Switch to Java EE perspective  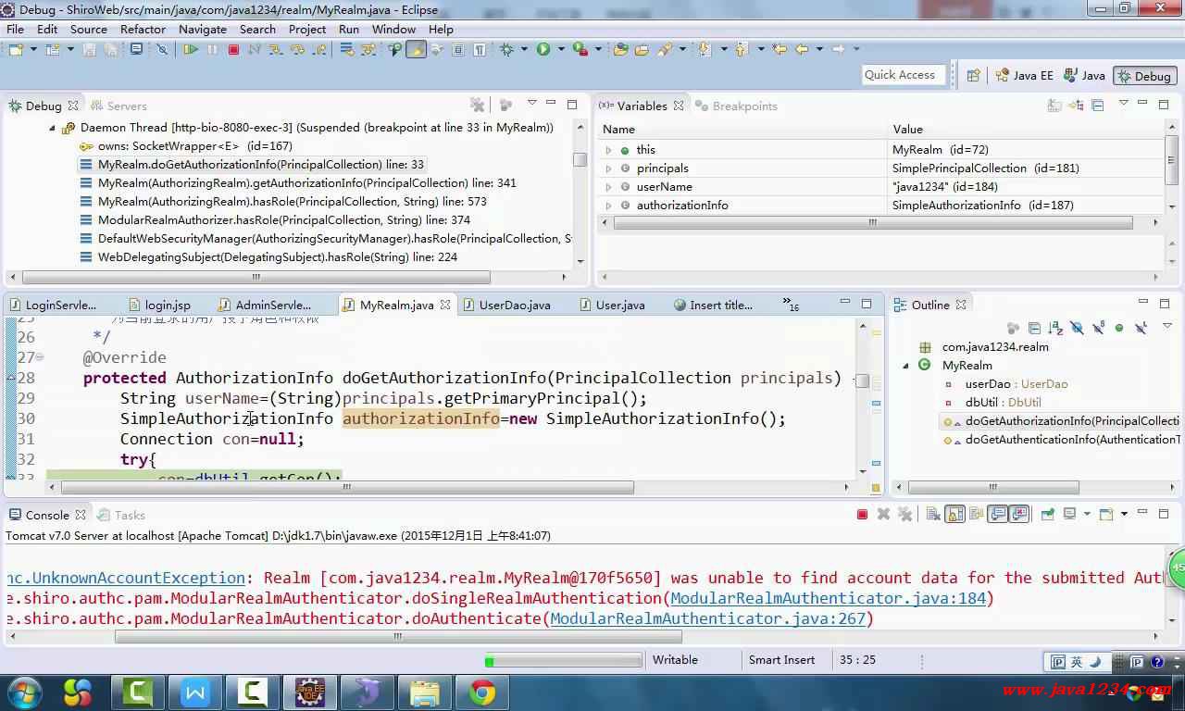pos(1024,76)
